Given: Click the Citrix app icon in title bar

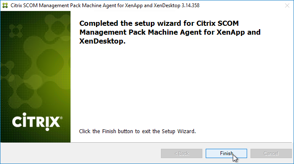Looking at the screenshot, I should [5, 5].
